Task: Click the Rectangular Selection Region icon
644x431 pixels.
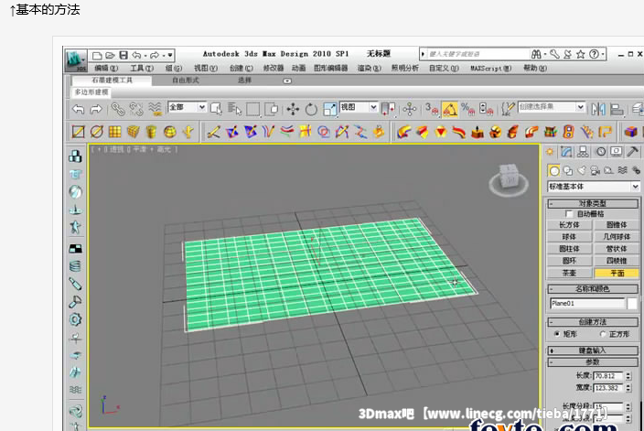Action: coord(252,109)
